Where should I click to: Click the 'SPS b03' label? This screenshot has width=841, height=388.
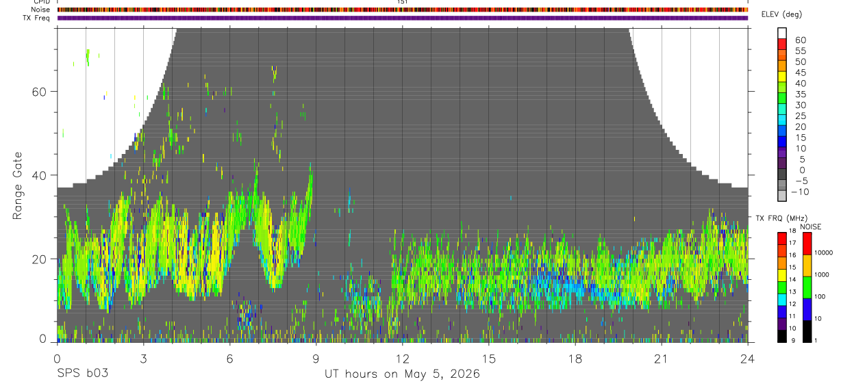(x=82, y=374)
